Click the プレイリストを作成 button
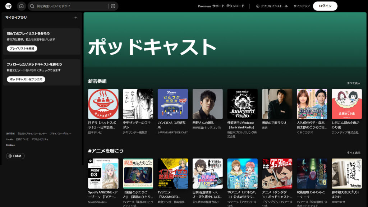This screenshot has width=368, height=207. coord(22,49)
